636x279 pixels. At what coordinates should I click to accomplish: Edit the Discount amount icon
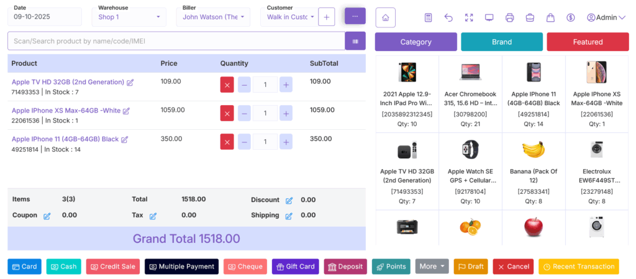click(x=289, y=200)
